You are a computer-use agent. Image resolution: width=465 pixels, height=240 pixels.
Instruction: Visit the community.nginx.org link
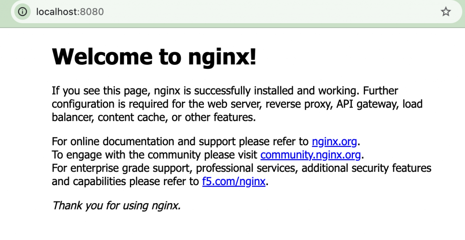pyautogui.click(x=311, y=155)
